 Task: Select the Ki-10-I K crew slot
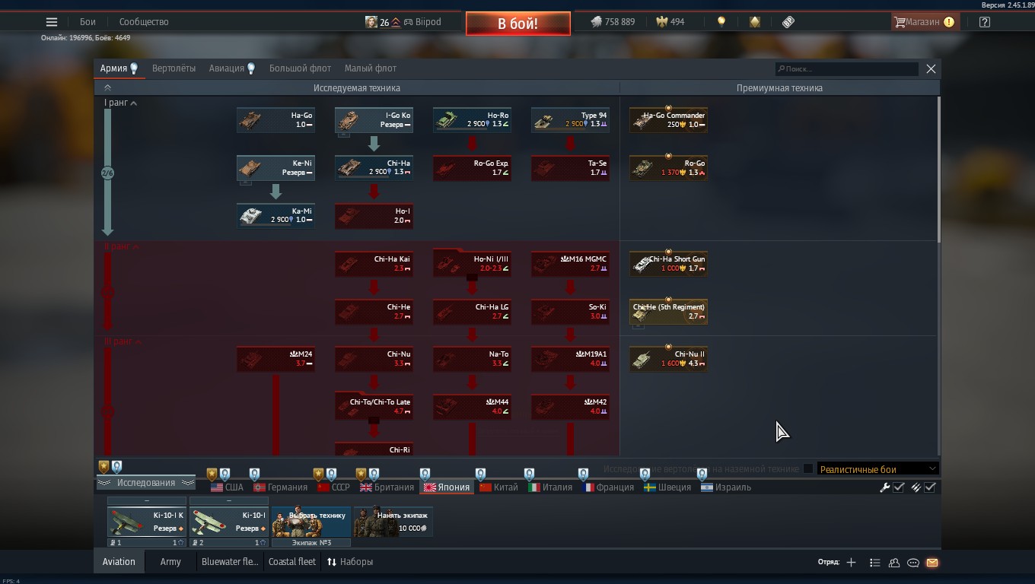click(147, 522)
